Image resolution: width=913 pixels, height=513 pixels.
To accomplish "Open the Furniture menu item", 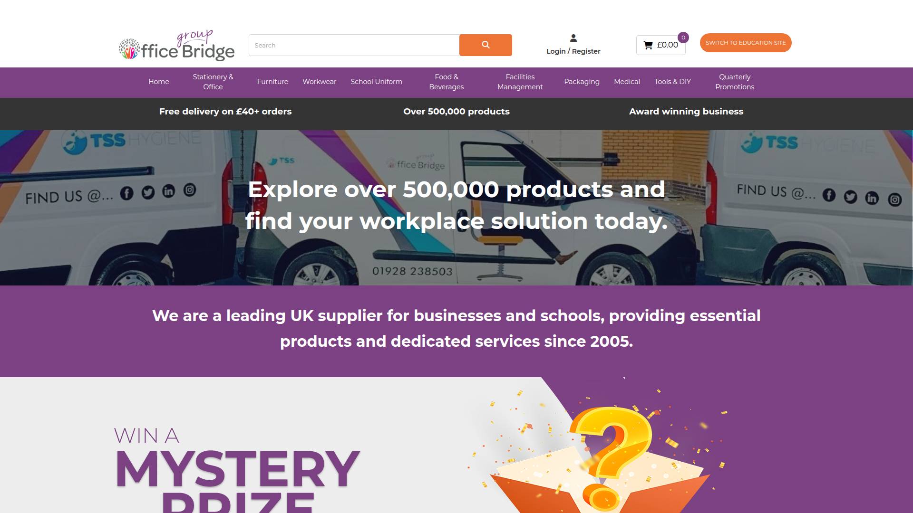I will (x=272, y=82).
